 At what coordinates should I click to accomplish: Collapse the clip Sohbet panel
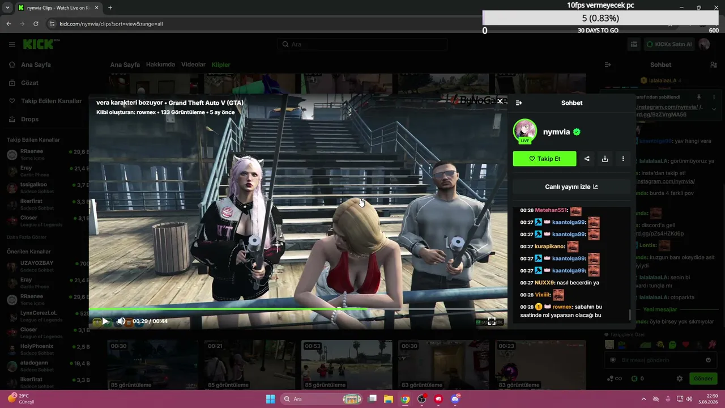pyautogui.click(x=519, y=103)
